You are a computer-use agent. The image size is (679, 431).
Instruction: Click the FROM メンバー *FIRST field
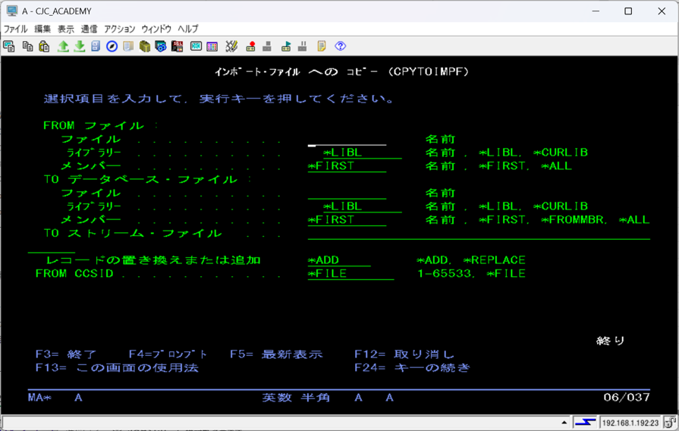[347, 166]
